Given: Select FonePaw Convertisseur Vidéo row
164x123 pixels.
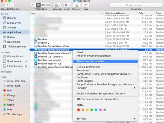Looking at the screenshot, I should point(97,46).
